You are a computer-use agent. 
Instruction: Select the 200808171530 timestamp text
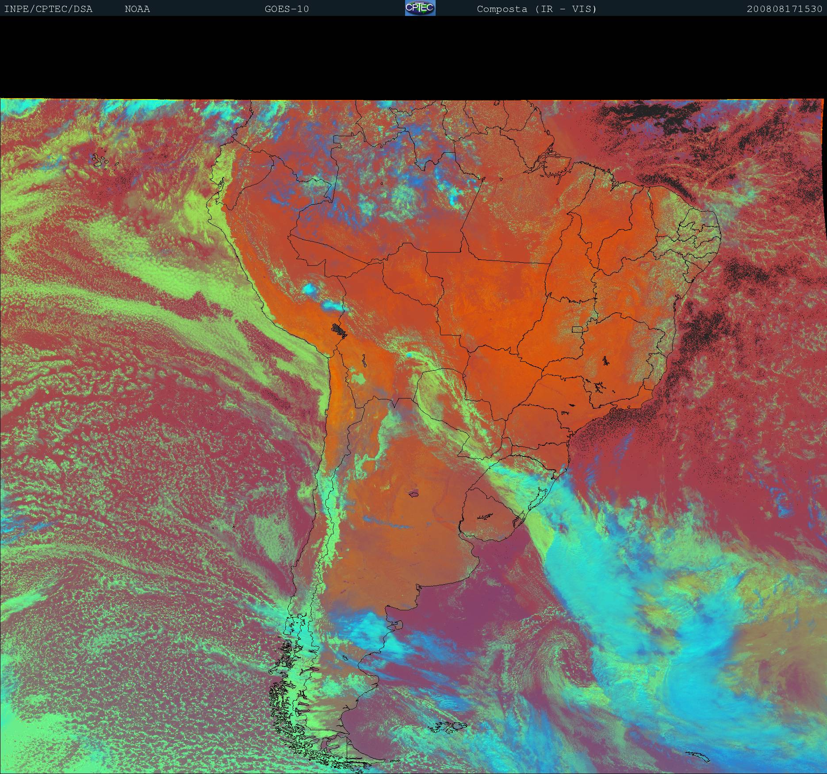(x=784, y=9)
